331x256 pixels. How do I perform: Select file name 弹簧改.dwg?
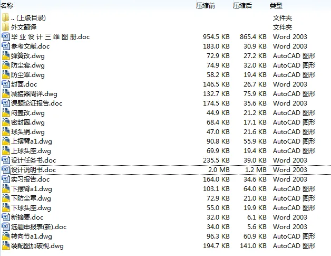tap(28, 56)
